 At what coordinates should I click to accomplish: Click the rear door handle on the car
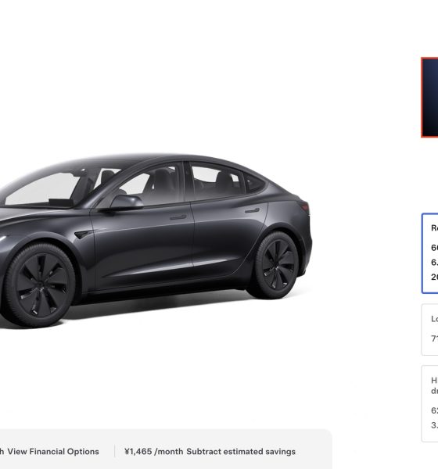tap(252, 210)
